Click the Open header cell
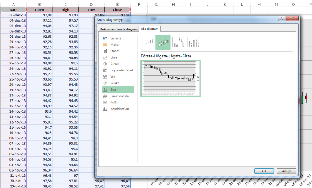This screenshot has width=312, height=188. tap(39, 10)
